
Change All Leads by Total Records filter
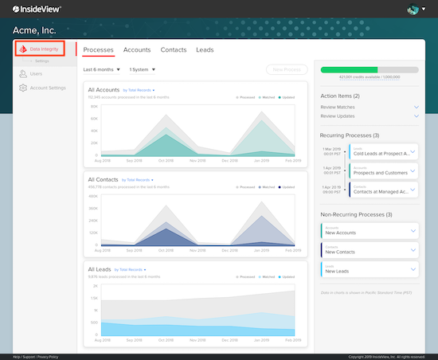click(130, 269)
